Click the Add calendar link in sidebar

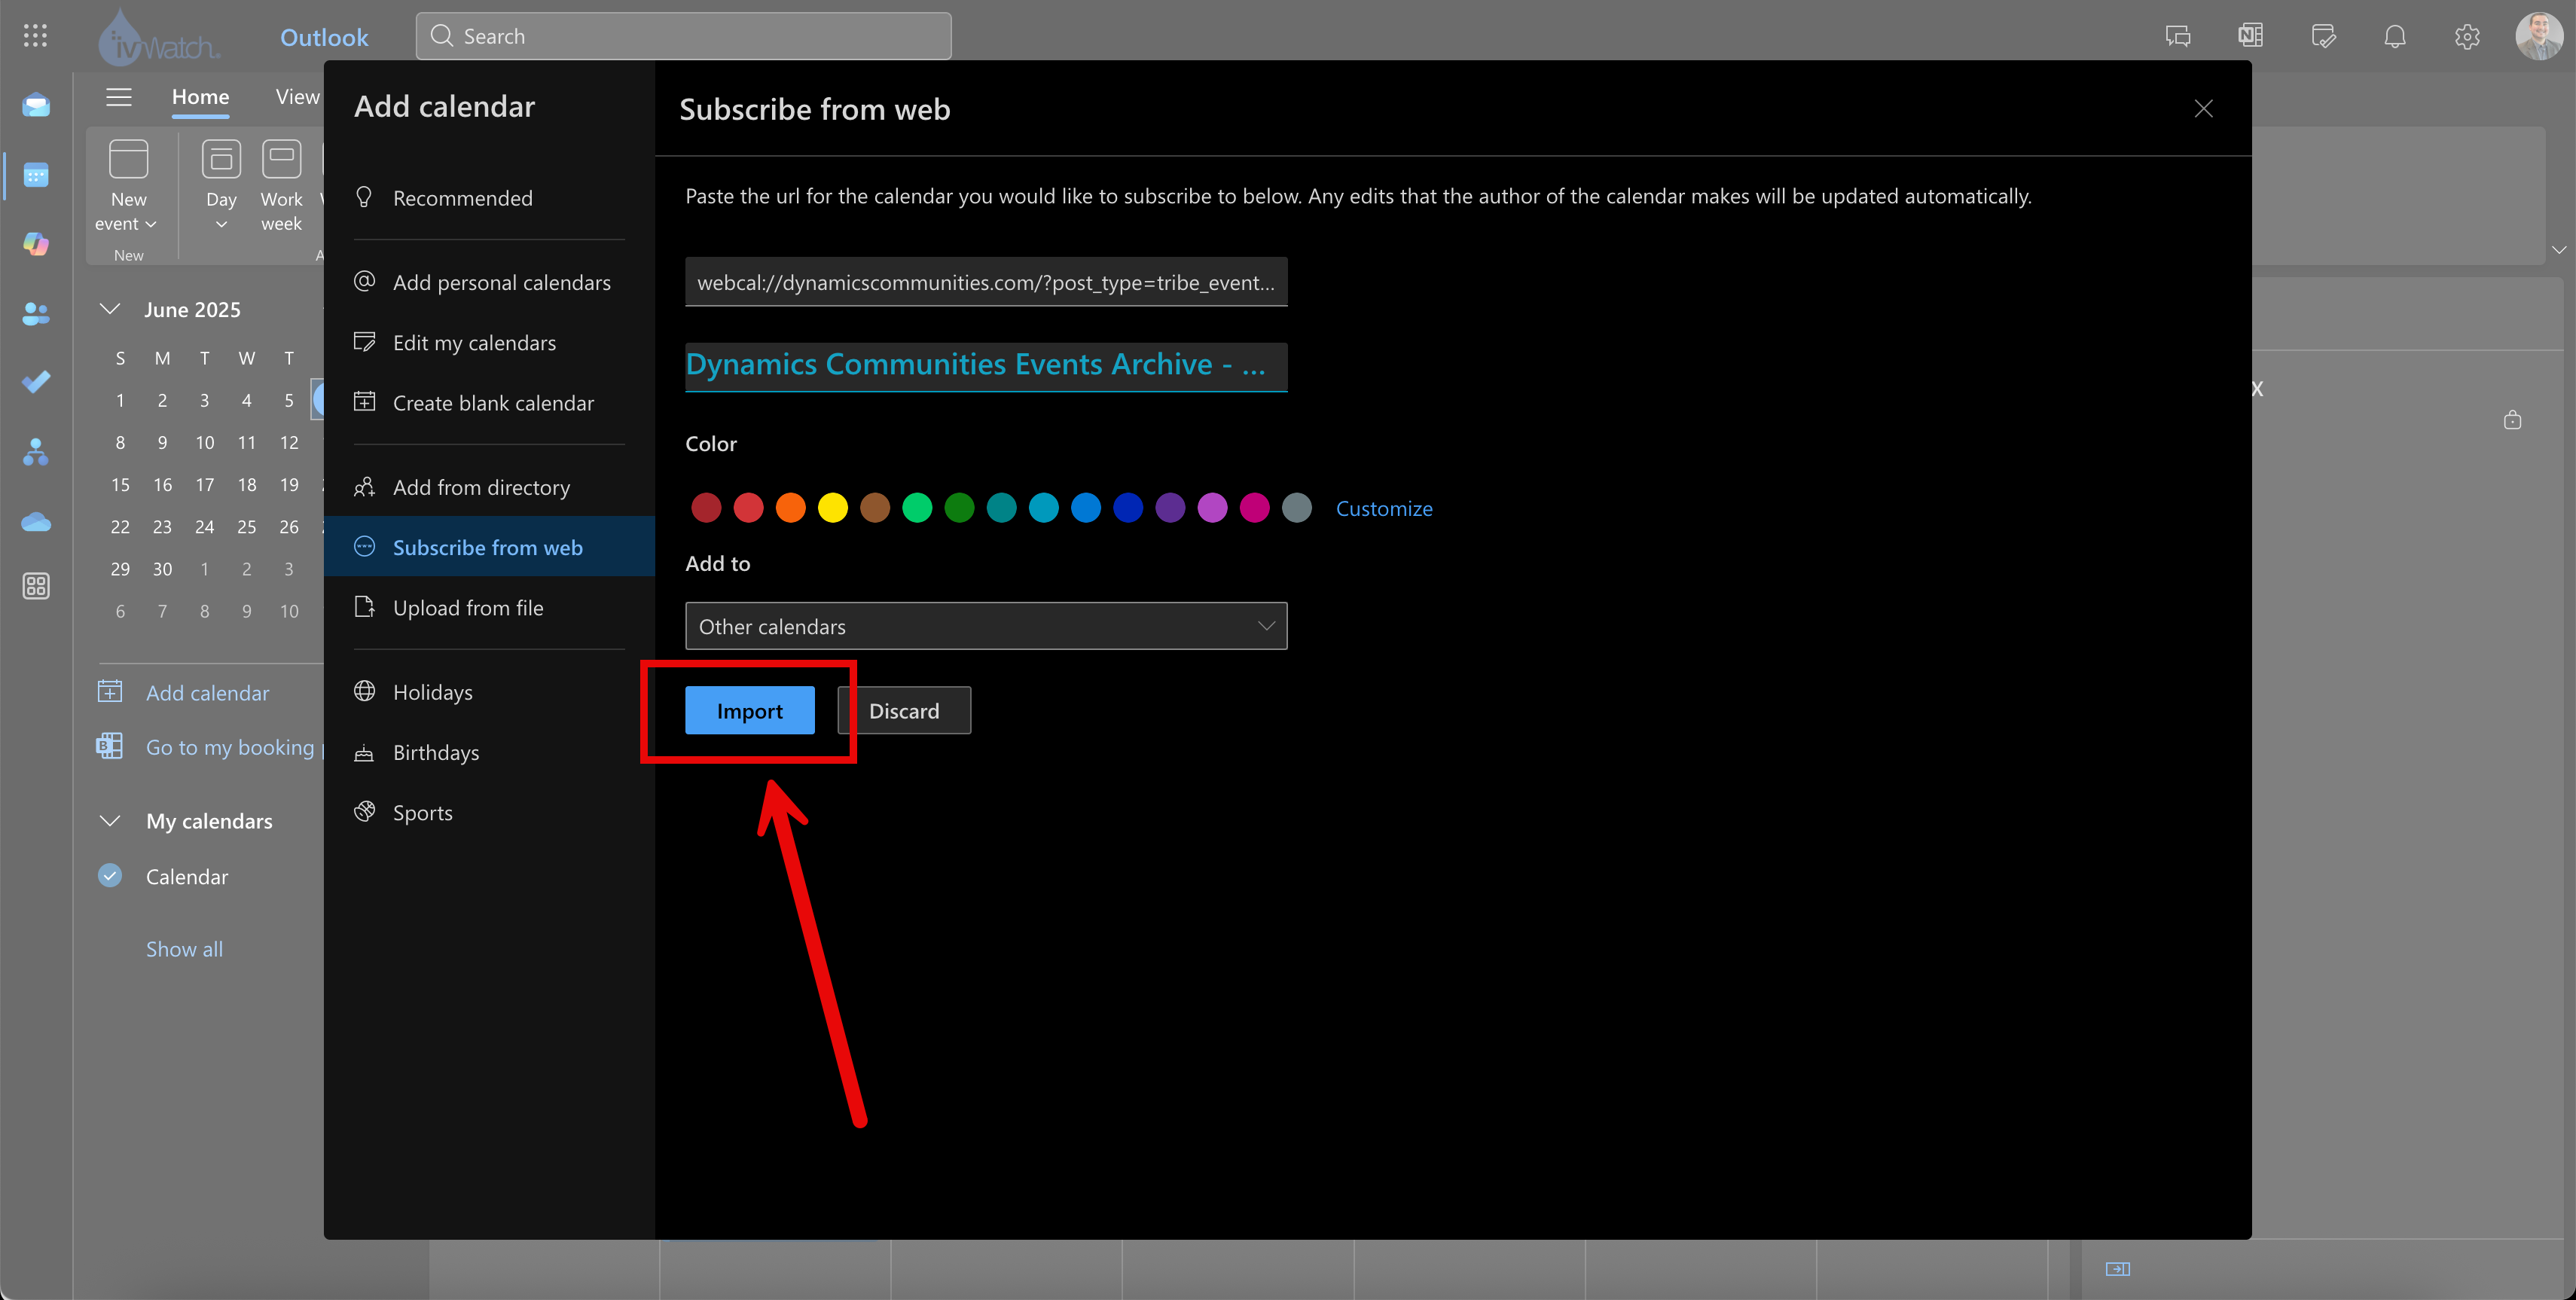click(x=207, y=692)
